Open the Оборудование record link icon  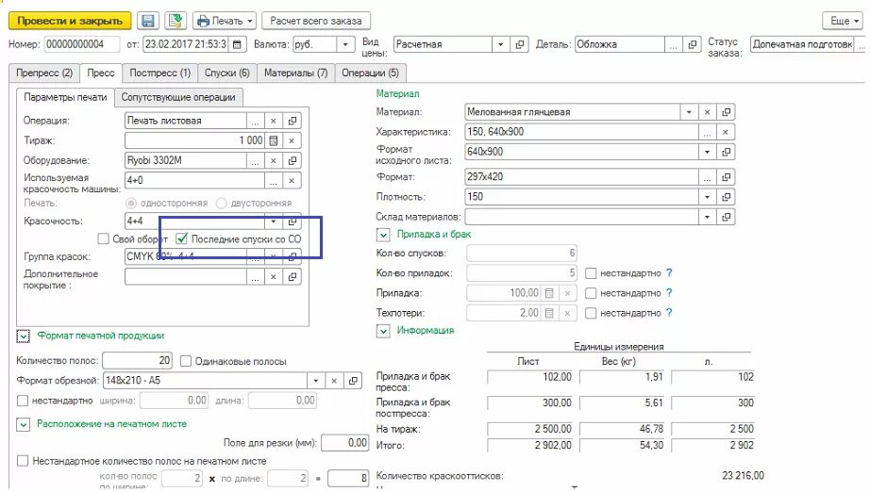coord(292,160)
